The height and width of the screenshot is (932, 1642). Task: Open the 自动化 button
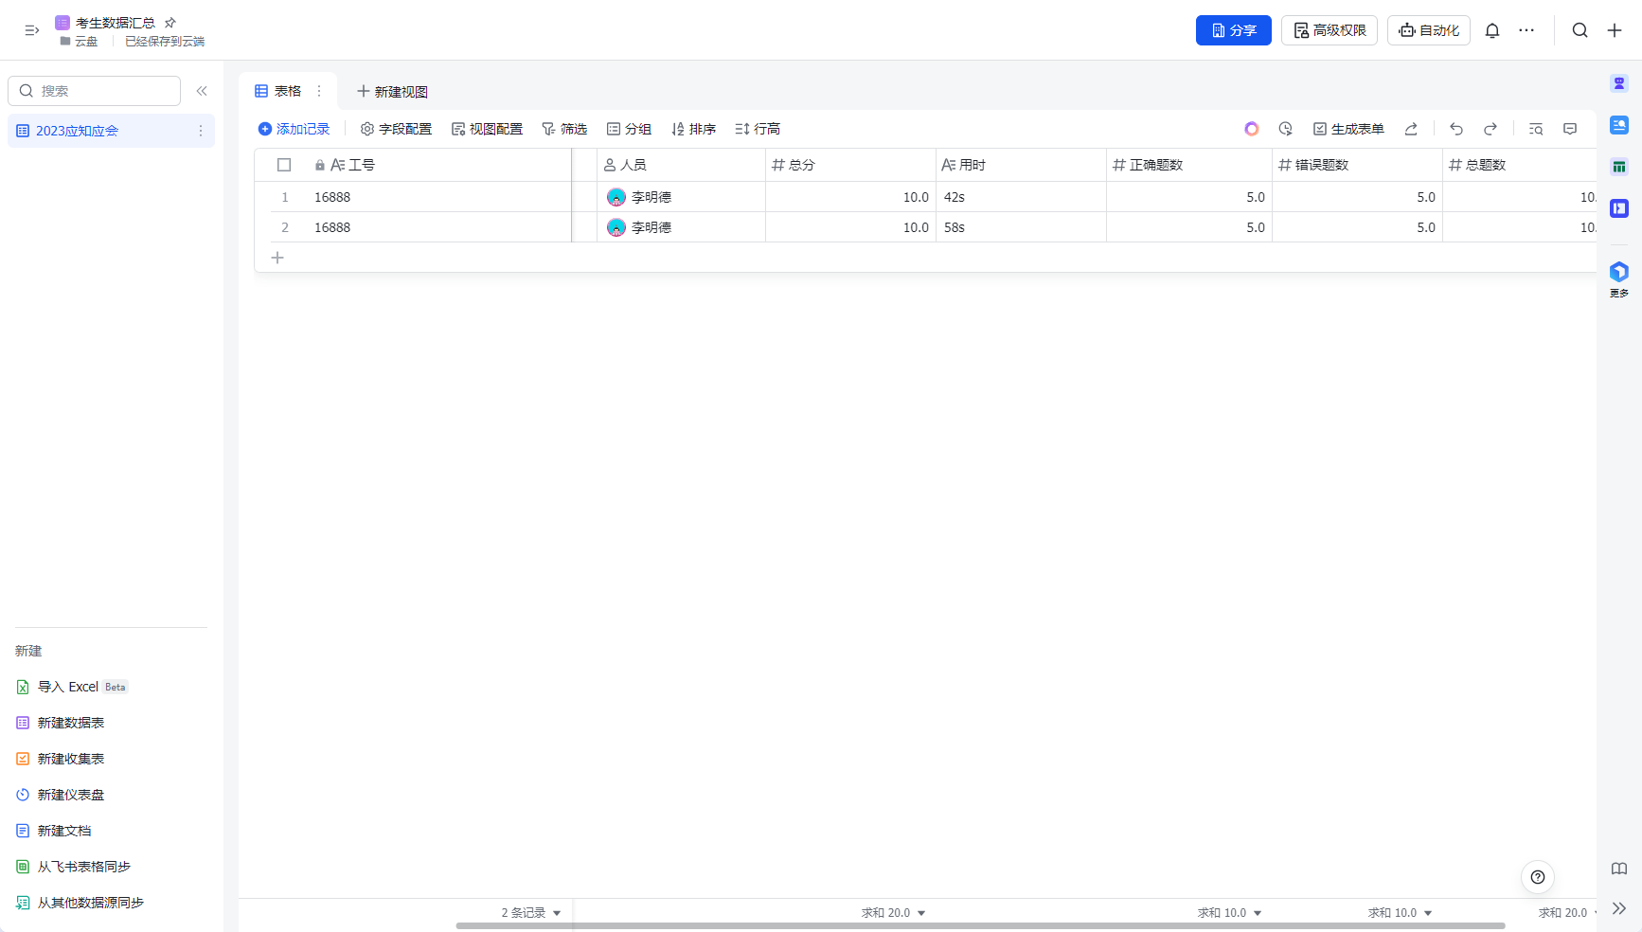point(1429,30)
